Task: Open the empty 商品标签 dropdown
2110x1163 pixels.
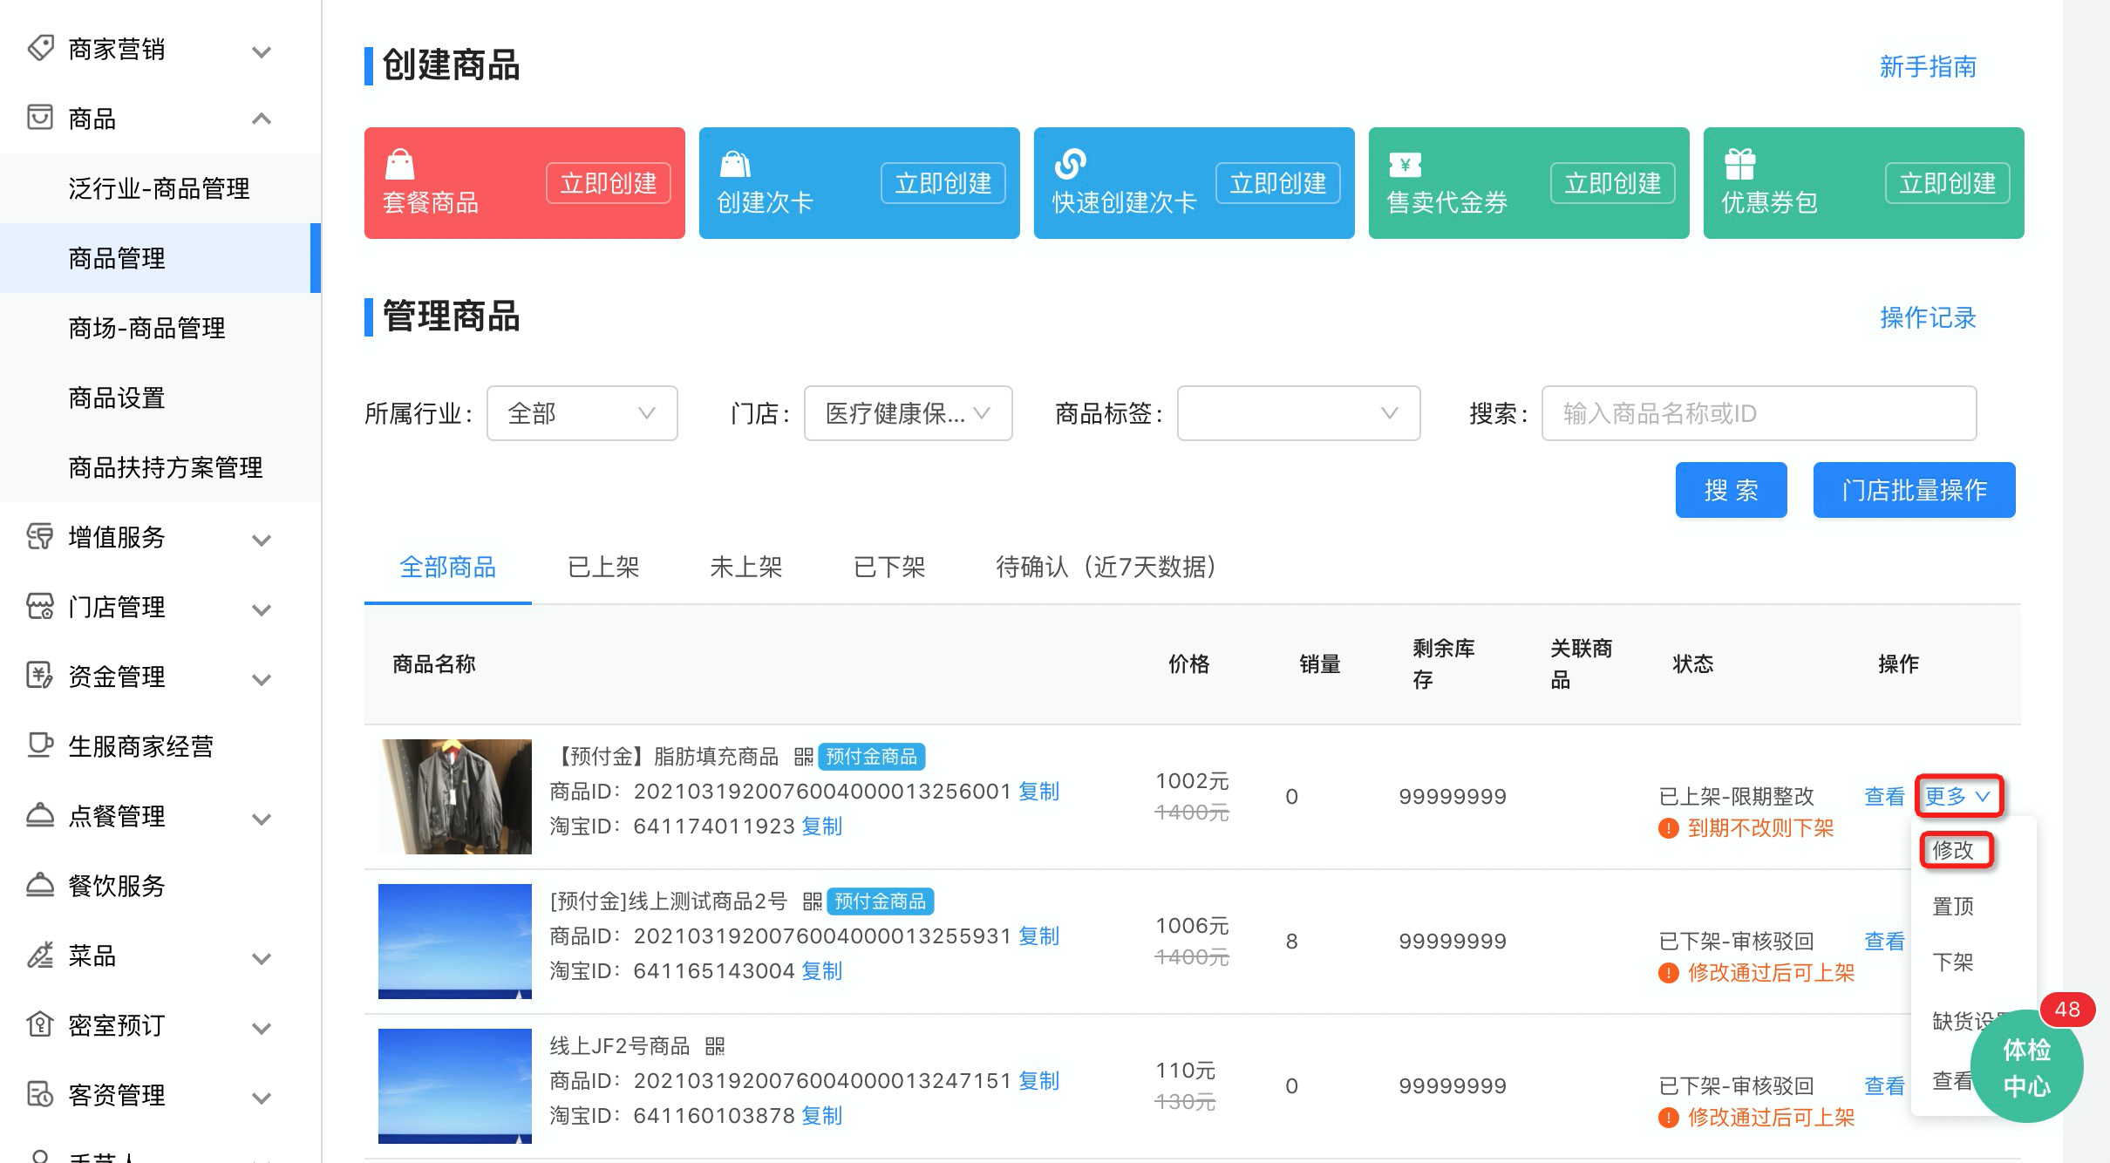Action: [x=1297, y=413]
